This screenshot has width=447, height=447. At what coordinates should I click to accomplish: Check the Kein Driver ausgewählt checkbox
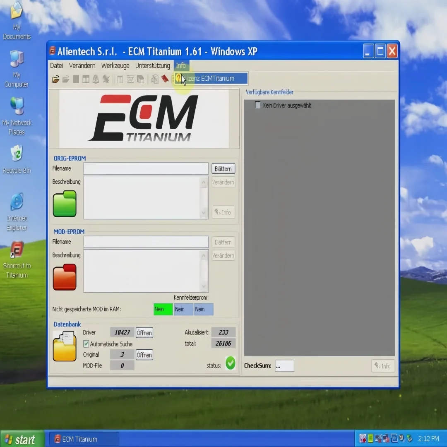click(257, 105)
